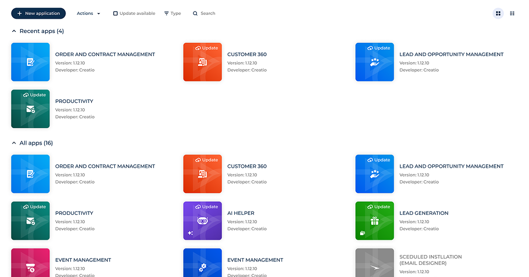Click the pink Event Management app icon

pos(30,263)
